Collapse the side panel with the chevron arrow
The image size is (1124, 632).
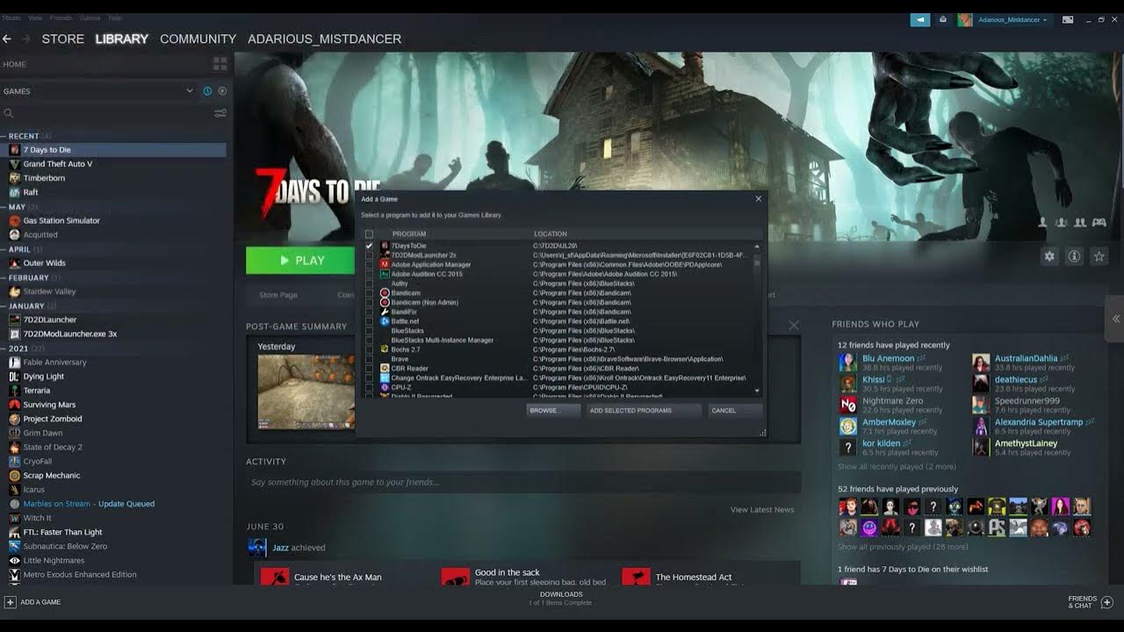[x=1116, y=319]
